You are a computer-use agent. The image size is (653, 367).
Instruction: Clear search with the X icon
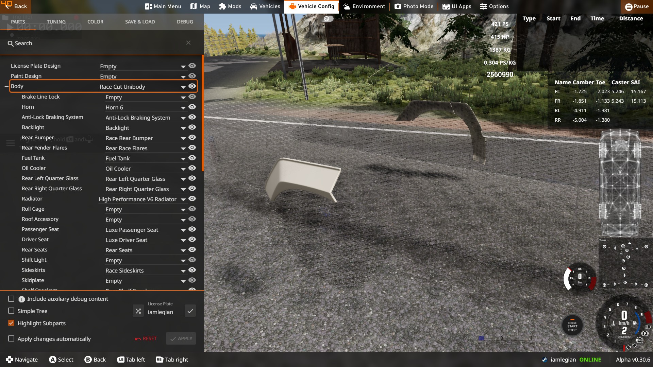click(x=188, y=43)
